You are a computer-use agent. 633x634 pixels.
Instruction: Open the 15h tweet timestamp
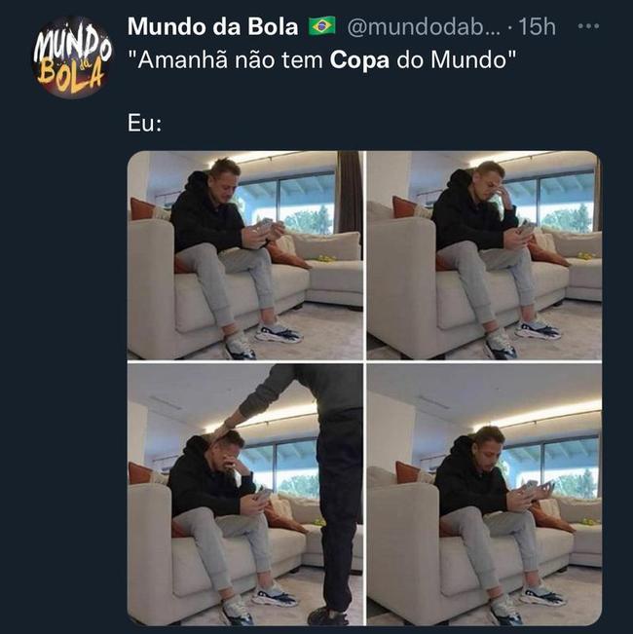[x=537, y=27]
